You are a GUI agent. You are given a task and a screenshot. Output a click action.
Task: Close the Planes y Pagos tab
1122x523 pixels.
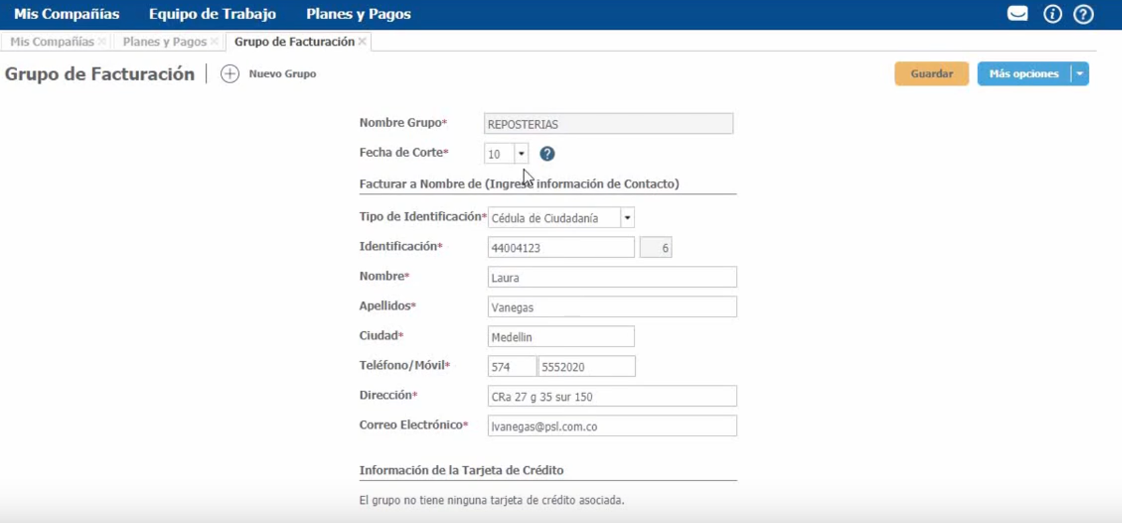click(215, 42)
